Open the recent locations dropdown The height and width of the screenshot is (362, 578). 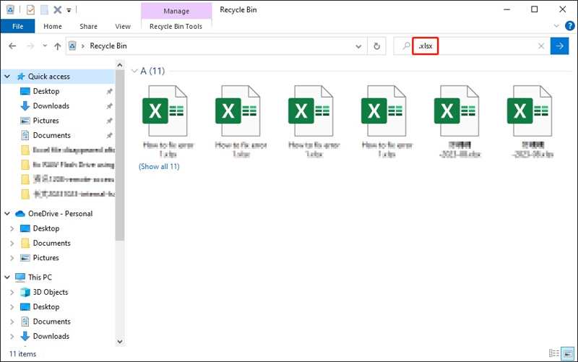coord(45,46)
